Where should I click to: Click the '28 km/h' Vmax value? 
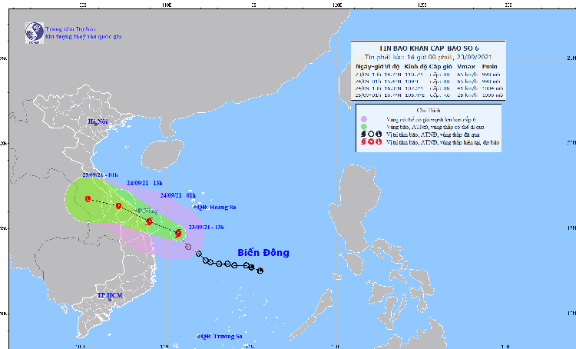point(467,95)
